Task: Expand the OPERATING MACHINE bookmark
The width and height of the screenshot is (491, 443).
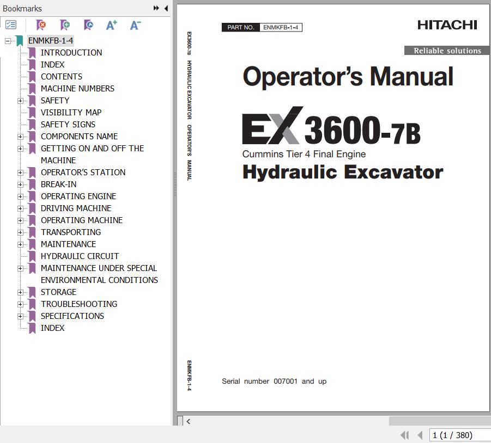Action: point(20,220)
